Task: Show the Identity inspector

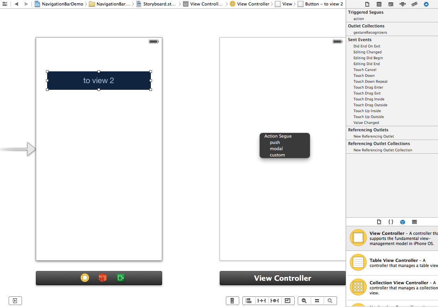Action: tap(391, 4)
